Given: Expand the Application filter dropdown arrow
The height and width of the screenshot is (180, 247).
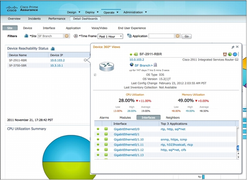Looking at the screenshot, I should click(177, 36).
